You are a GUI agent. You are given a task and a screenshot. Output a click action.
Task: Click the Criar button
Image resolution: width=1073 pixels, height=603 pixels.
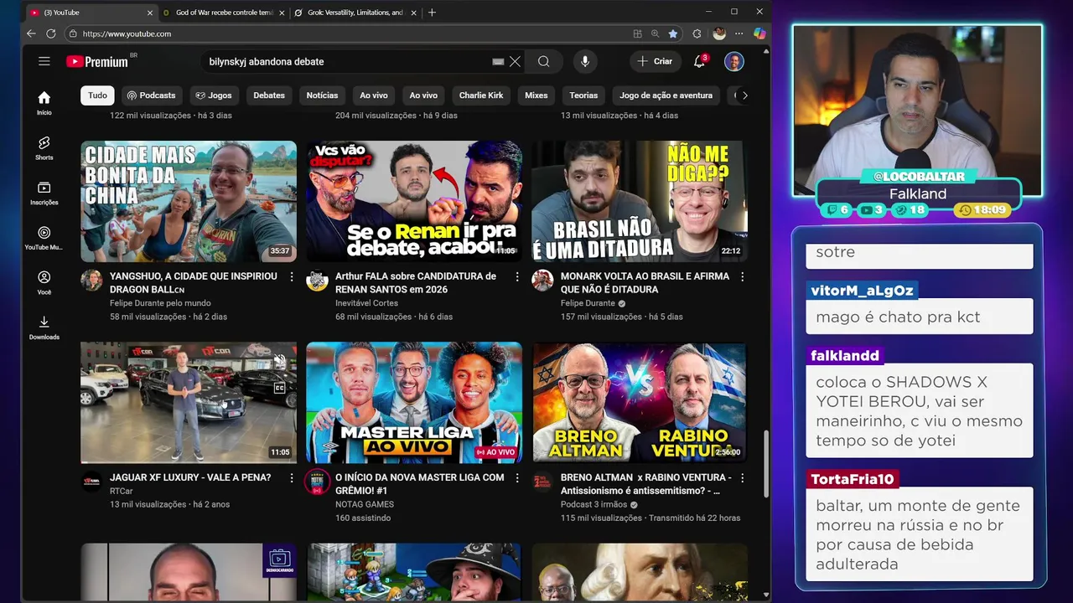pos(655,61)
